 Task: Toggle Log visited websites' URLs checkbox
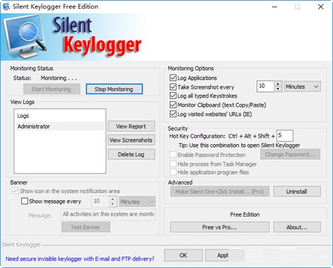173,114
